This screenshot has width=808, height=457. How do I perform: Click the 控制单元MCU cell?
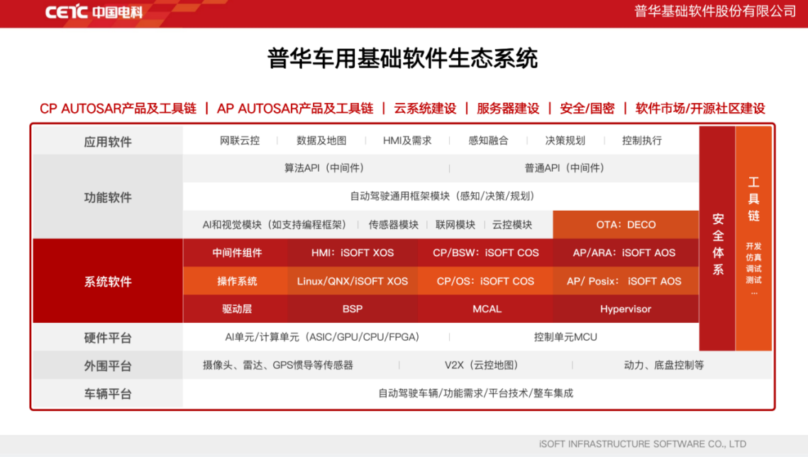pyautogui.click(x=565, y=337)
